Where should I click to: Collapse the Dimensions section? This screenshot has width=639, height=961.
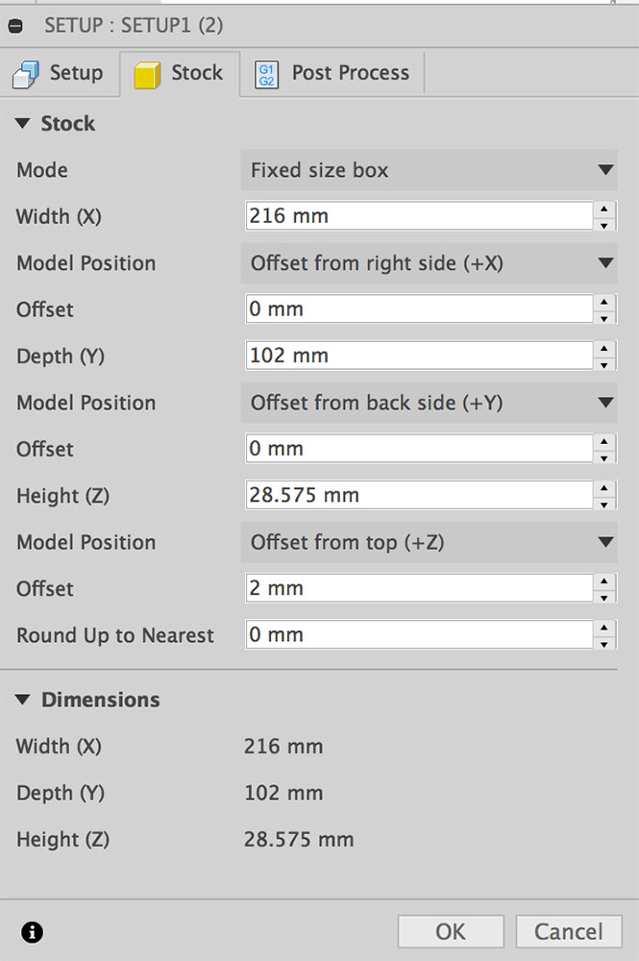(x=22, y=700)
